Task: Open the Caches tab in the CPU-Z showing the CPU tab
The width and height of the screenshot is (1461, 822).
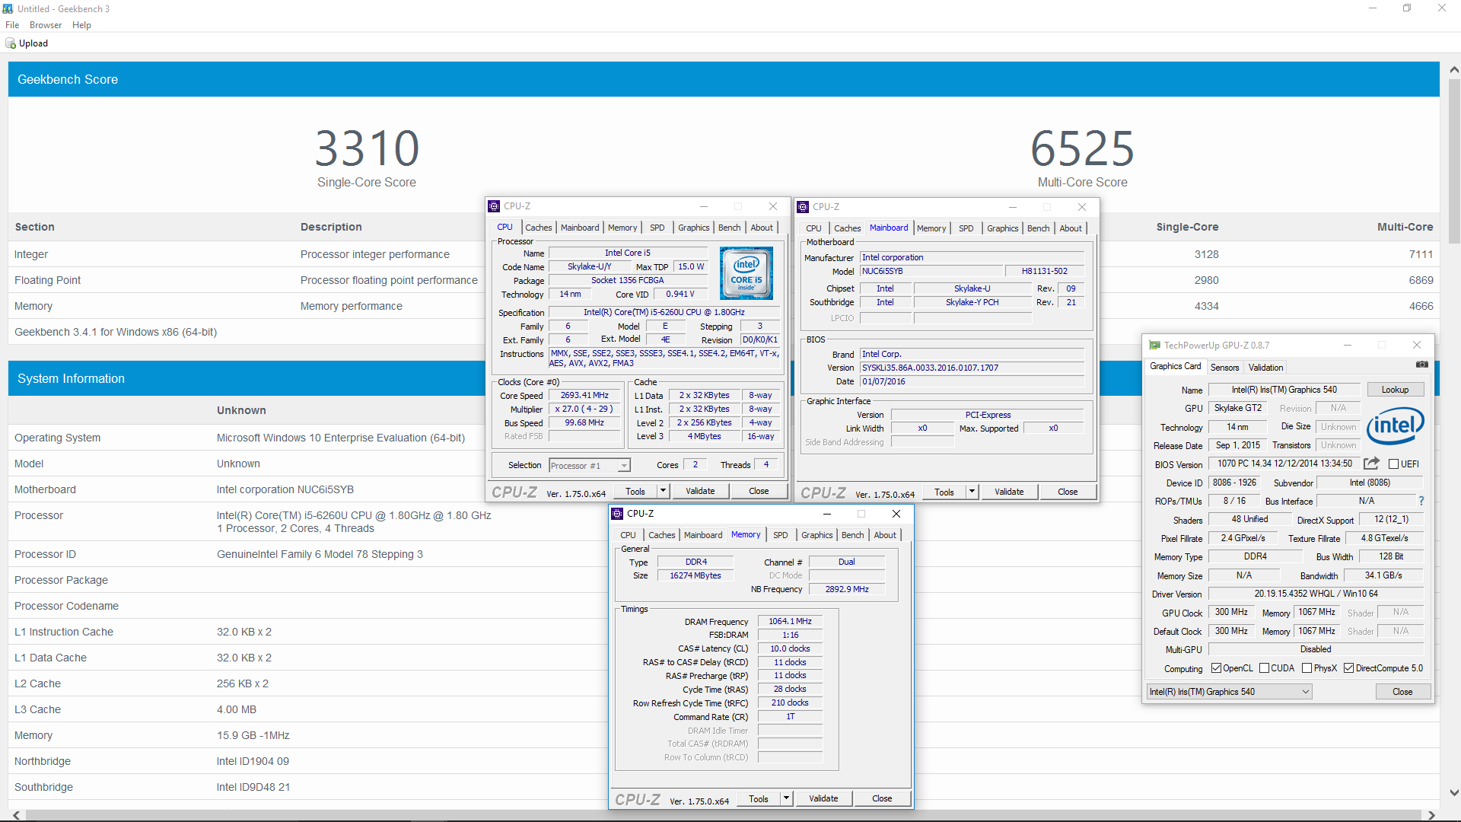Action: point(538,228)
